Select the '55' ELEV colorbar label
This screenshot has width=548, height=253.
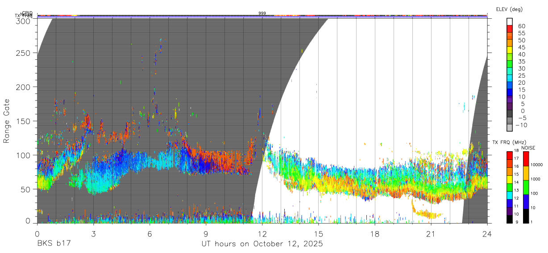[x=522, y=33]
